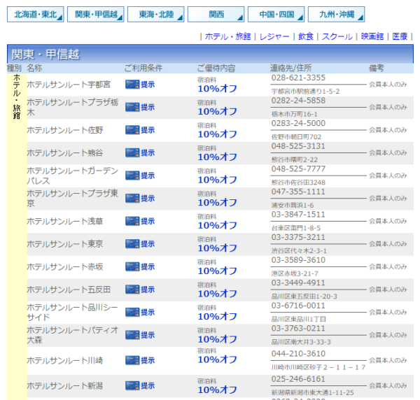Open the 東海・北陸 region dropdown
This screenshot has height=400, width=420.
coord(156,15)
